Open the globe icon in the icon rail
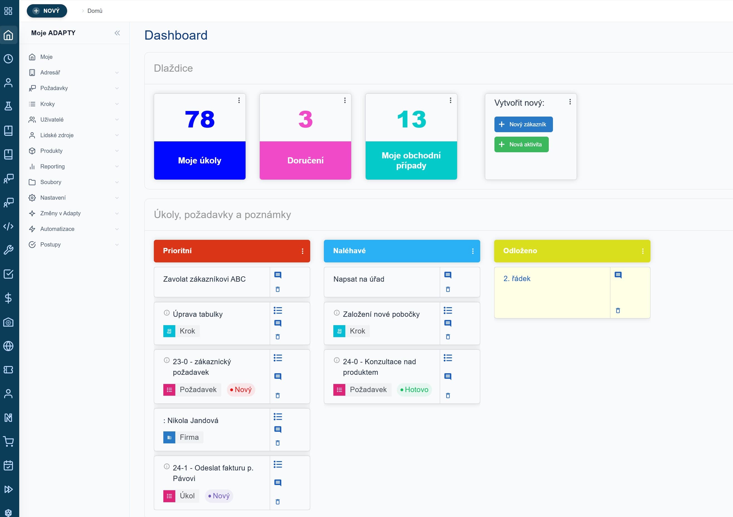This screenshot has width=733, height=517. (x=8, y=346)
